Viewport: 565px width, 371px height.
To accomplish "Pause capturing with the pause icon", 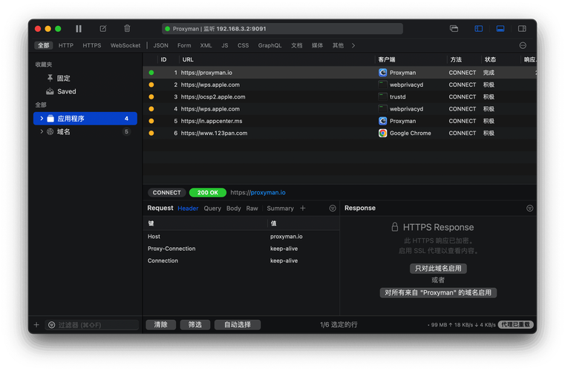I will (79, 28).
